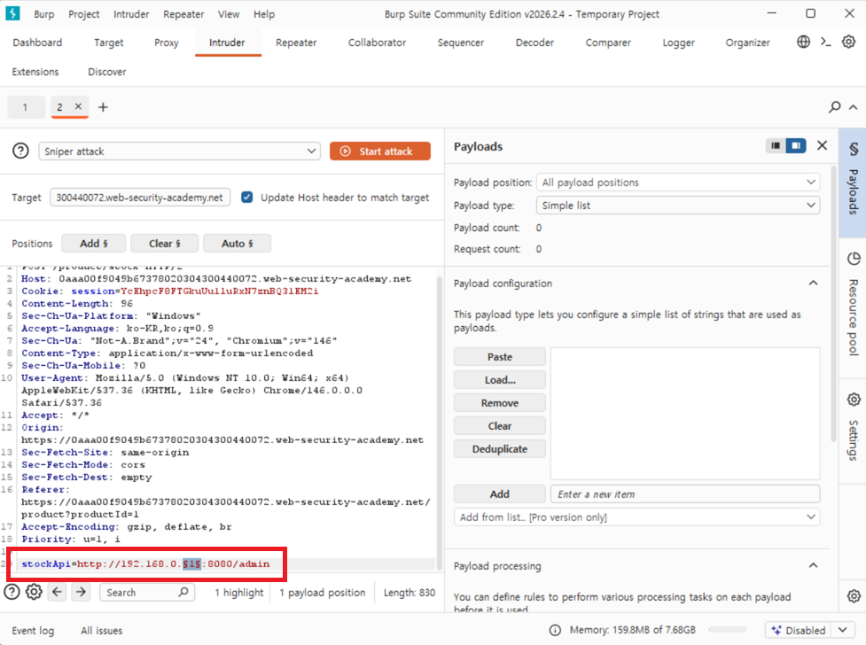Viewport: 866px width, 645px height.
Task: Open the Burp menu
Action: [x=43, y=14]
